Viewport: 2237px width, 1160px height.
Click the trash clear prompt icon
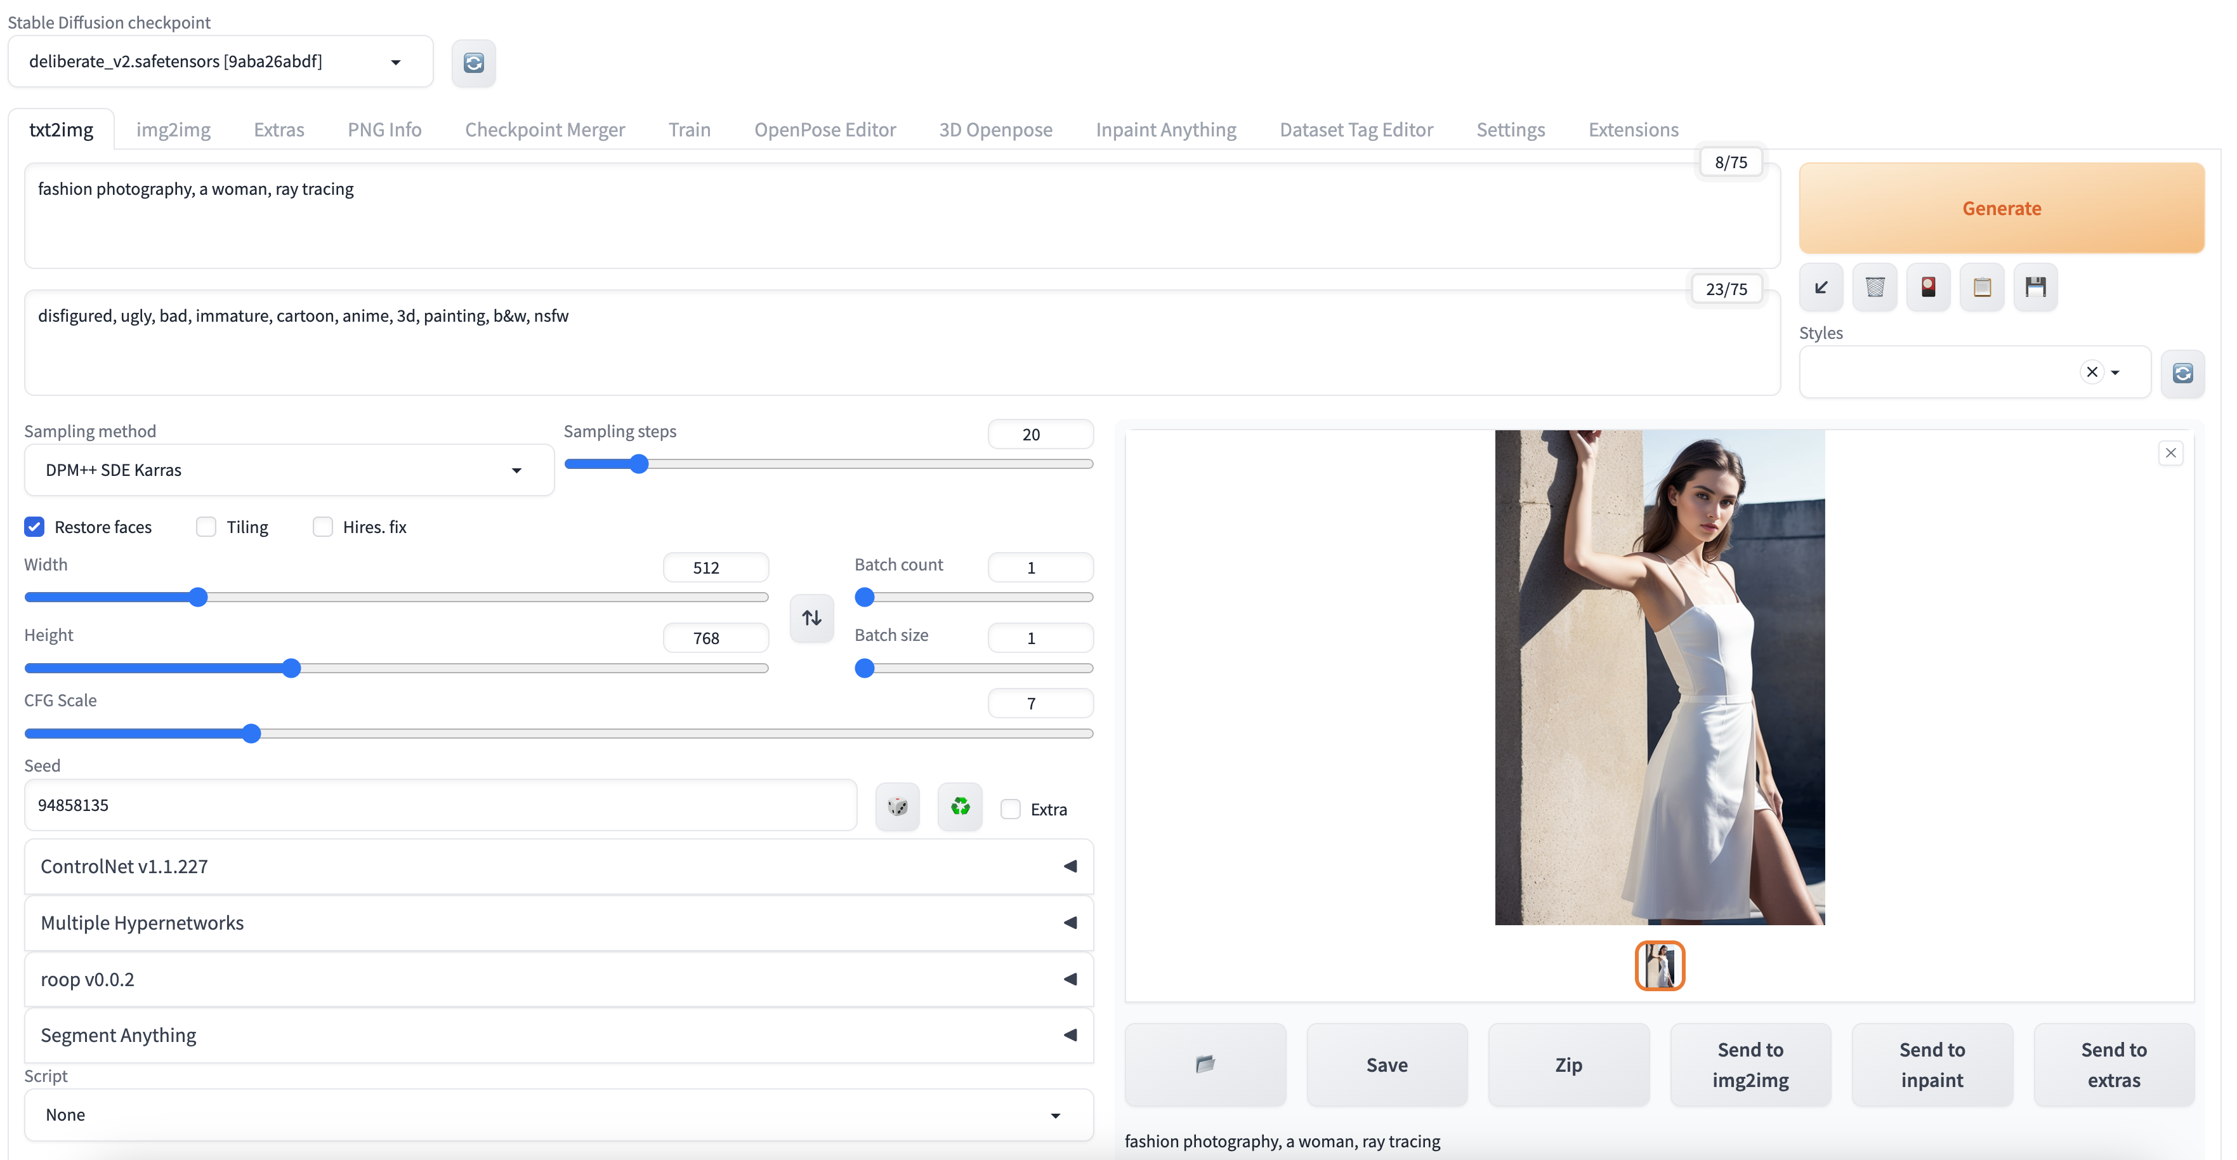(x=1874, y=287)
